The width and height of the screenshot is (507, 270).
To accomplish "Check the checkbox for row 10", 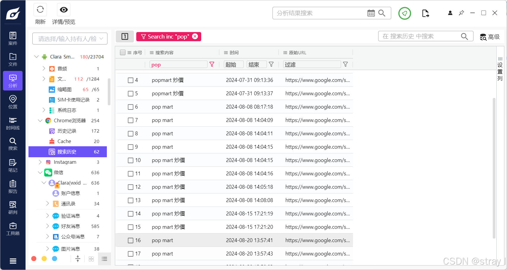I will click(x=131, y=160).
